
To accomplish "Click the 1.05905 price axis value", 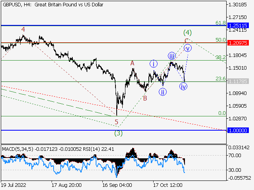I will tap(237, 106).
